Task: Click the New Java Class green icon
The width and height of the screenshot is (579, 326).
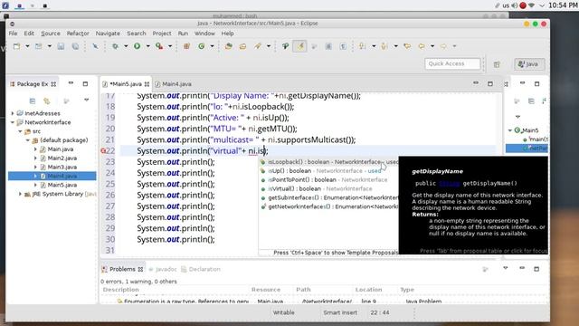Action: coord(201,46)
